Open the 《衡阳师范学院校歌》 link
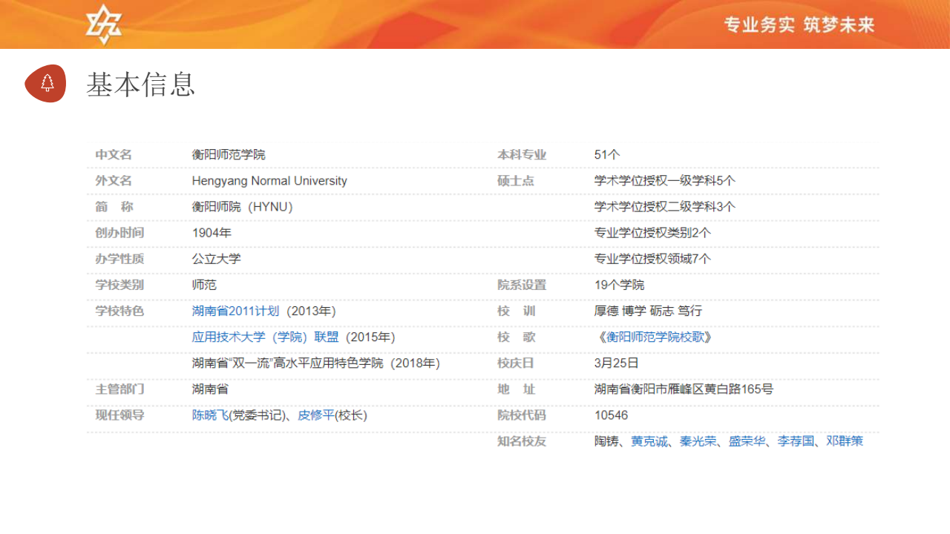The height and width of the screenshot is (534, 950). pos(655,337)
